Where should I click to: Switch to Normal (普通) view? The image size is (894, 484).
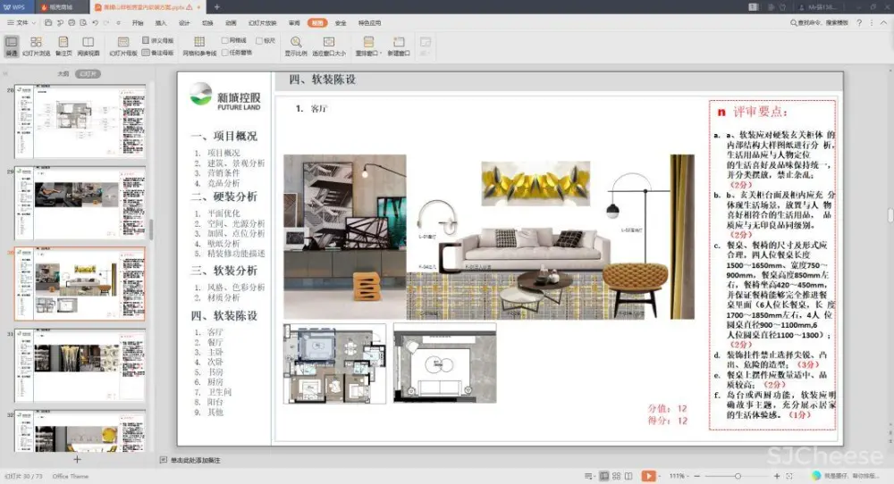point(11,46)
